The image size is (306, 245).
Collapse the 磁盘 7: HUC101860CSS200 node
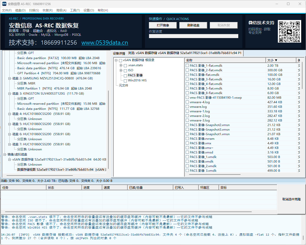[x=10, y=144]
